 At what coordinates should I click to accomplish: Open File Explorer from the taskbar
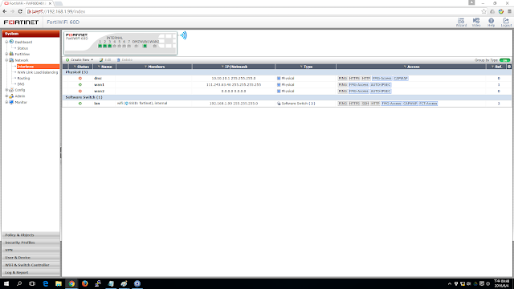59,283
